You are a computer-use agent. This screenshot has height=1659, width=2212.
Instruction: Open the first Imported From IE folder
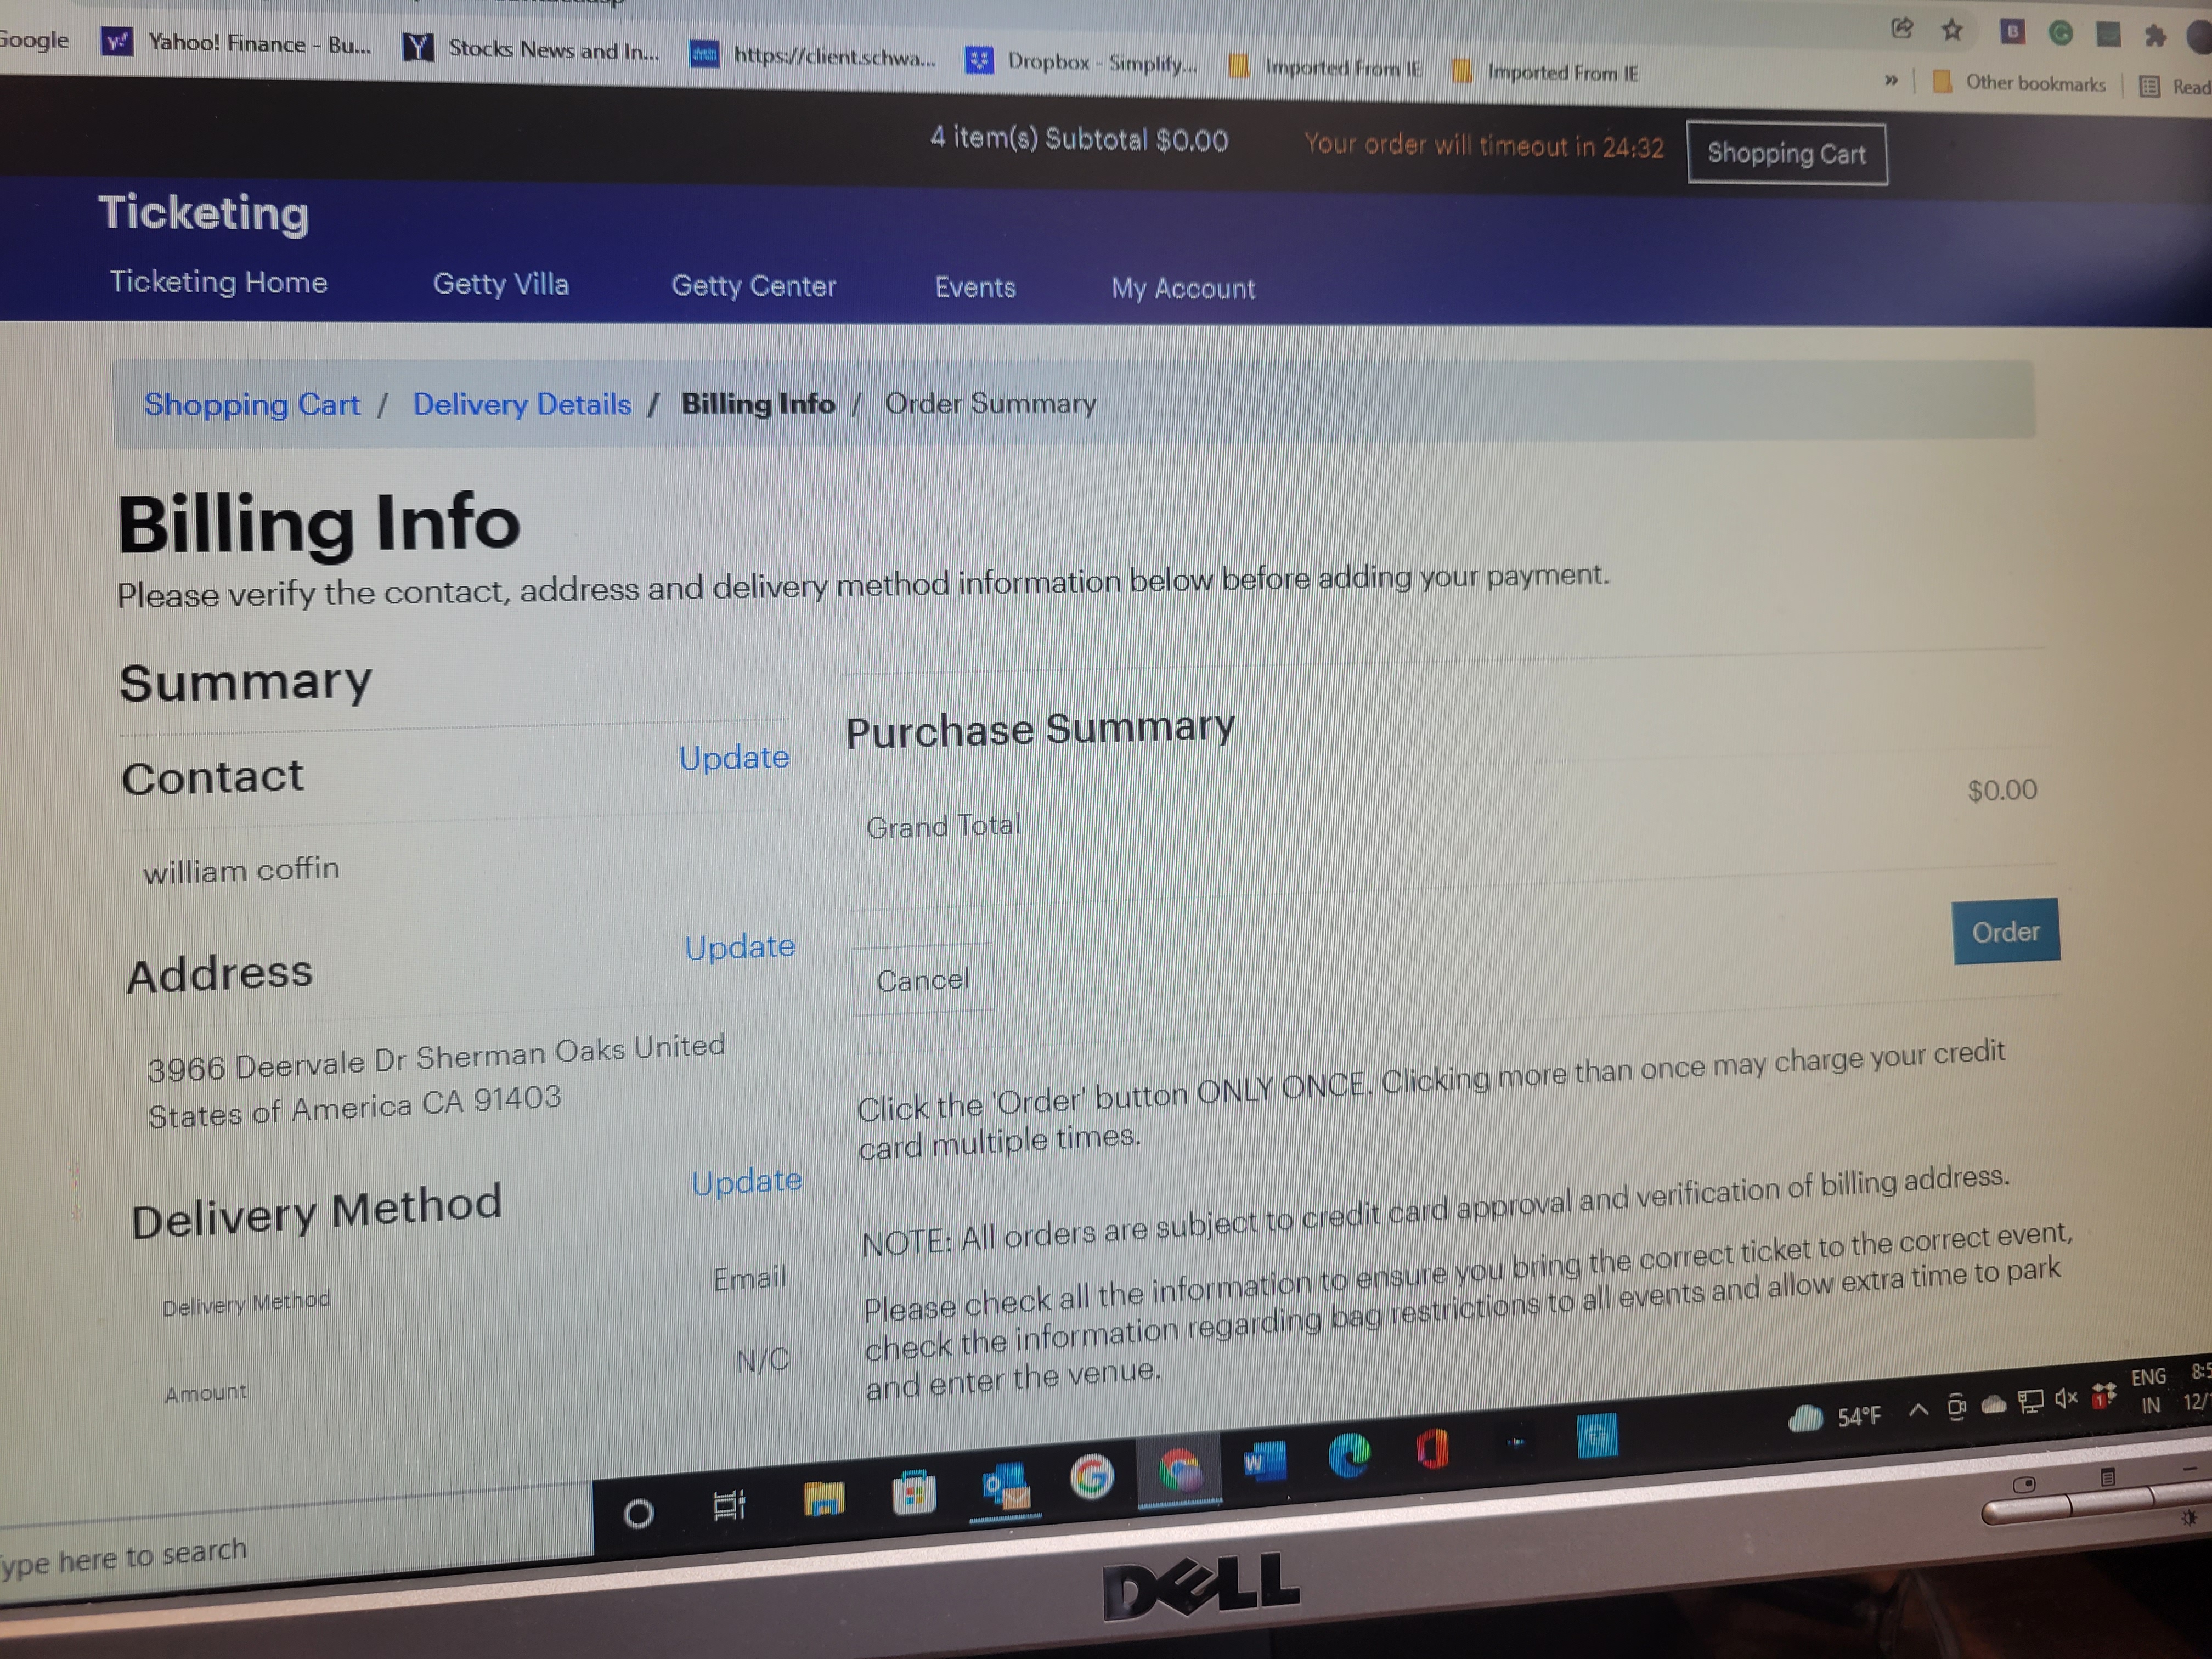click(1325, 68)
